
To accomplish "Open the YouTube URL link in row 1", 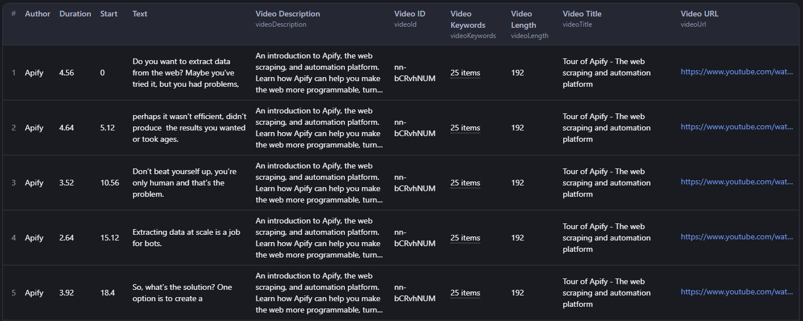I will coord(737,72).
